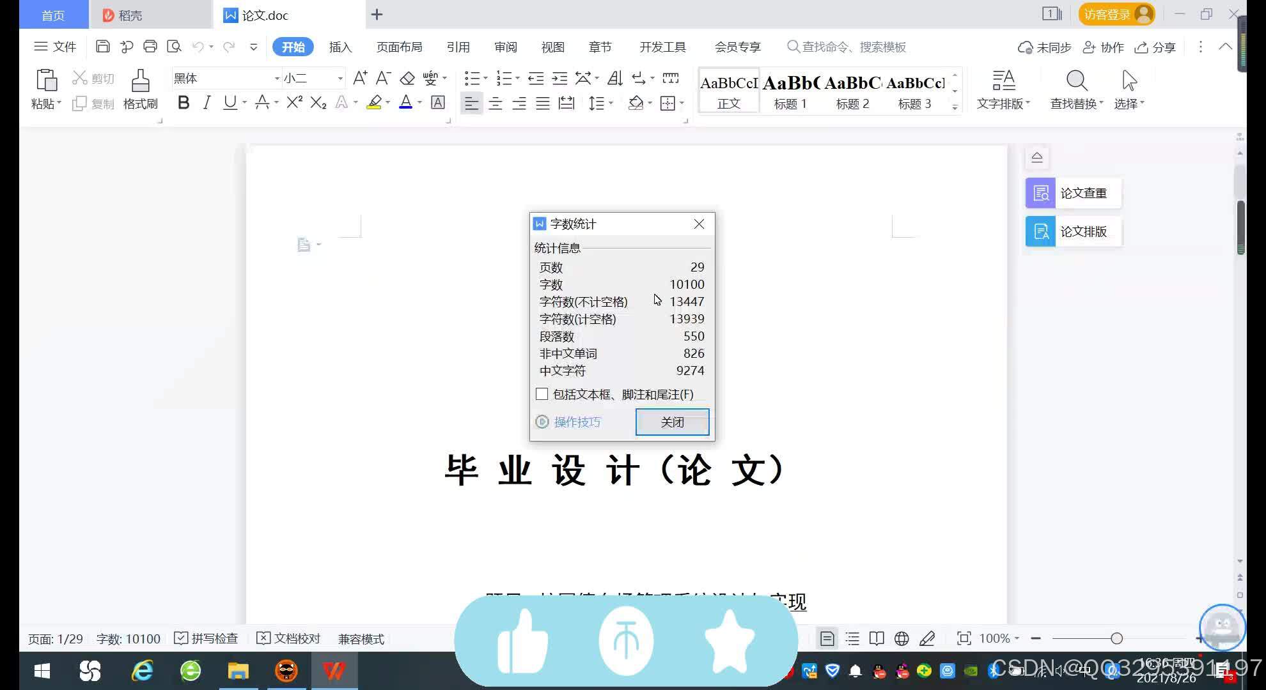Viewport: 1266px width, 690px height.
Task: Open the 文件 menu
Action: point(55,47)
